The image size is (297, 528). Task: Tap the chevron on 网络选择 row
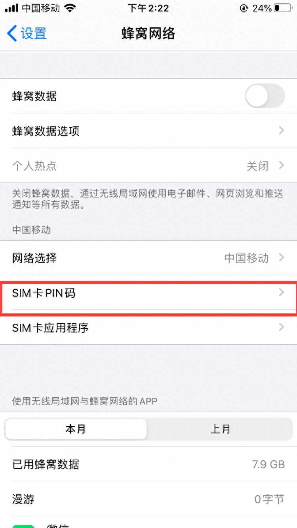(282, 258)
